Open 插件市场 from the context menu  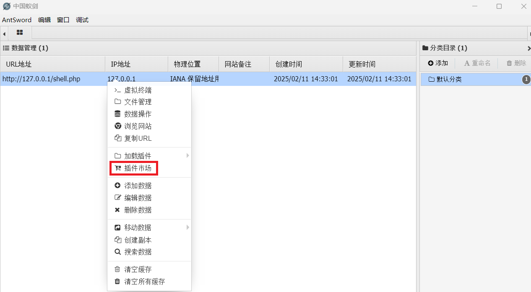149,168
